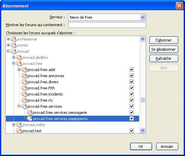The width and height of the screenshot is (185, 156).
Task: Collapse the proxad.free.services node
Action: (x=19, y=106)
